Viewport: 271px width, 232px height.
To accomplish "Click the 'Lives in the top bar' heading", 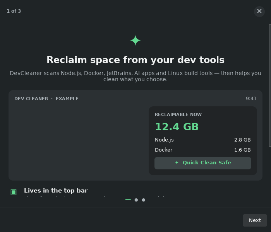I will pyautogui.click(x=56, y=191).
